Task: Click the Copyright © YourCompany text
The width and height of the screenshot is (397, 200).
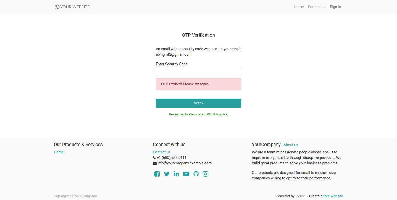Action: (x=75, y=196)
